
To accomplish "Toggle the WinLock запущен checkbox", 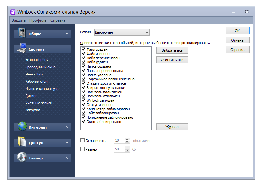I will (x=84, y=100).
